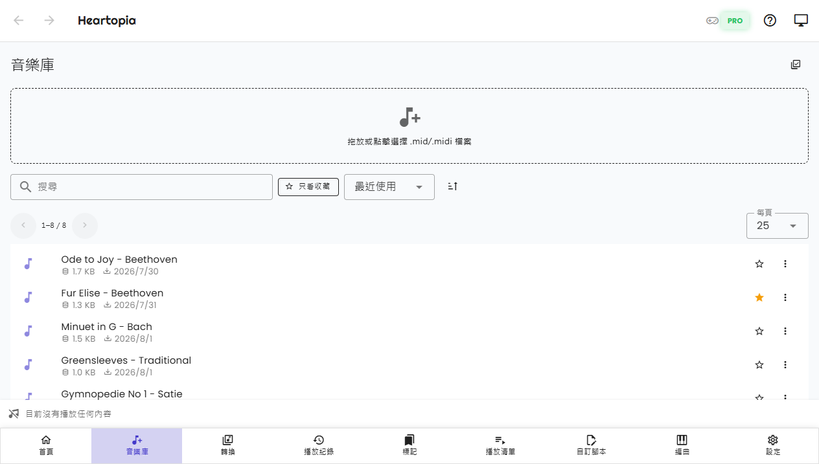Click the 1–8 / 8 page count

[54, 225]
